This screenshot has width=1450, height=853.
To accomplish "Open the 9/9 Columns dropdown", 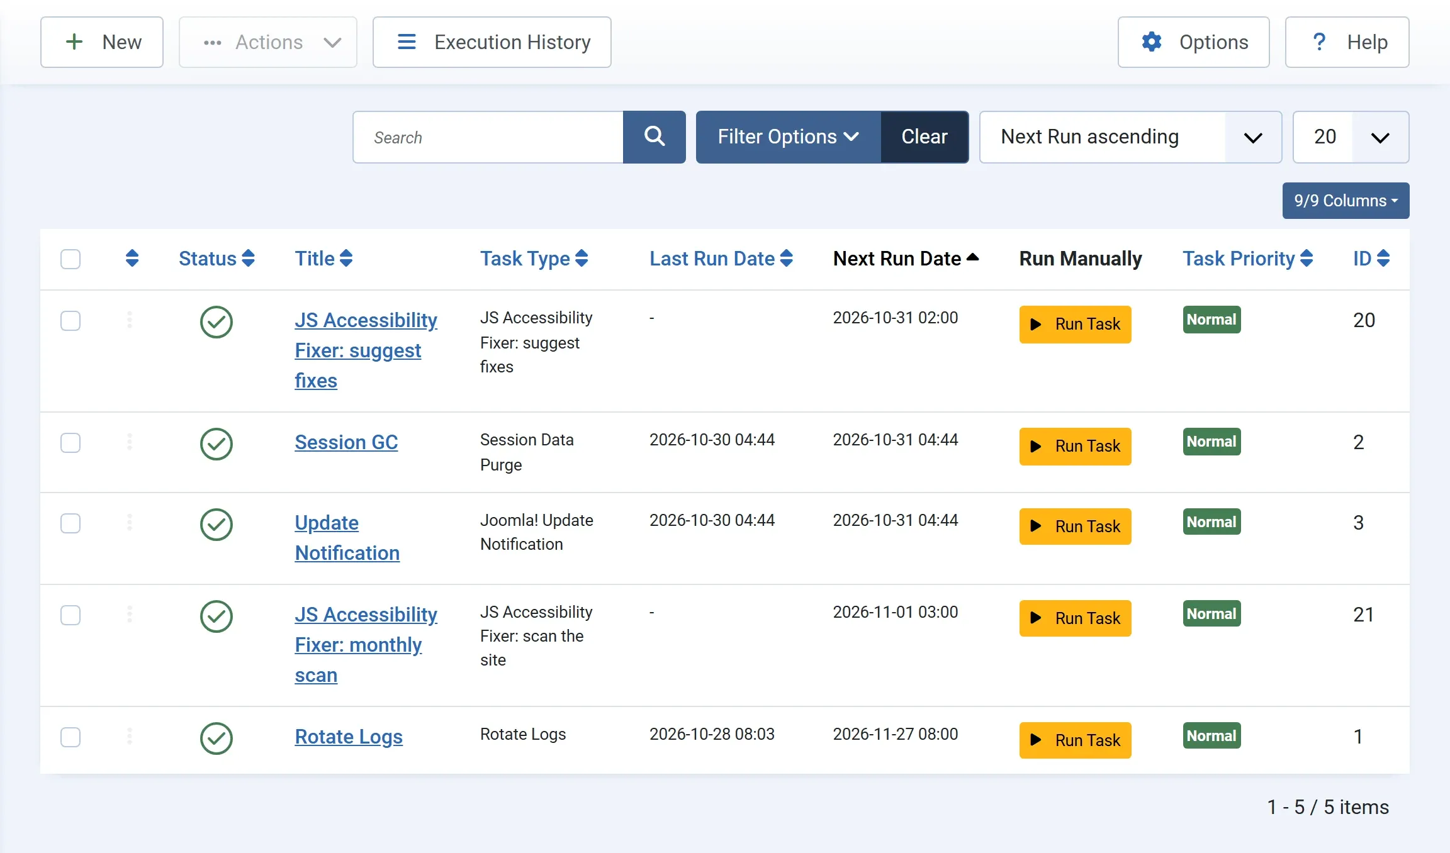I will [1346, 201].
